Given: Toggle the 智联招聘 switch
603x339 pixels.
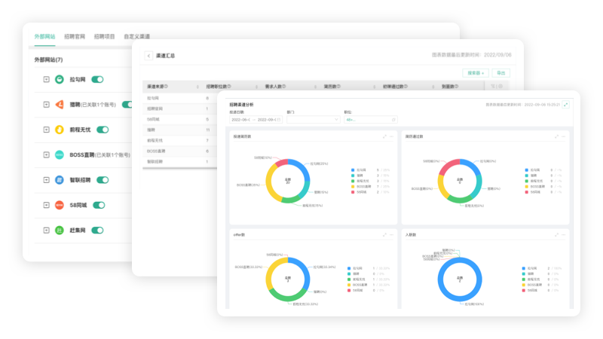Looking at the screenshot, I should click(x=103, y=180).
